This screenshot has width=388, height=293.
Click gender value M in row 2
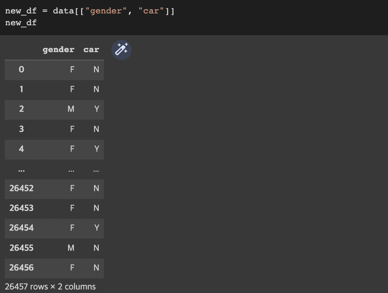tap(71, 109)
